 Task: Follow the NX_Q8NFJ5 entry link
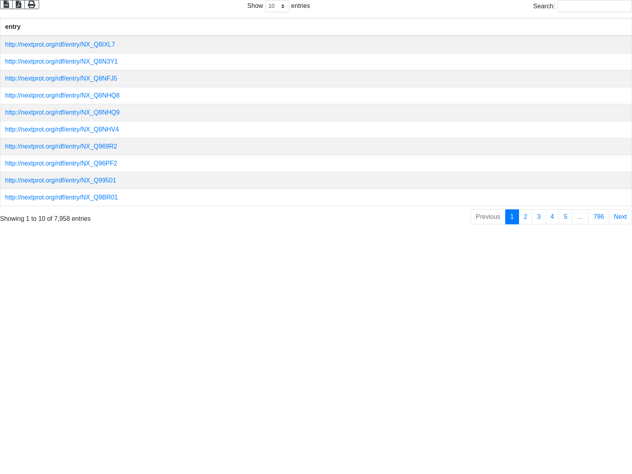point(61,79)
